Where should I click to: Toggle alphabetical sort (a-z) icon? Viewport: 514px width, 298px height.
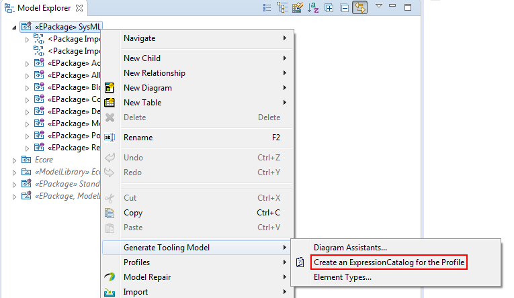(313, 7)
